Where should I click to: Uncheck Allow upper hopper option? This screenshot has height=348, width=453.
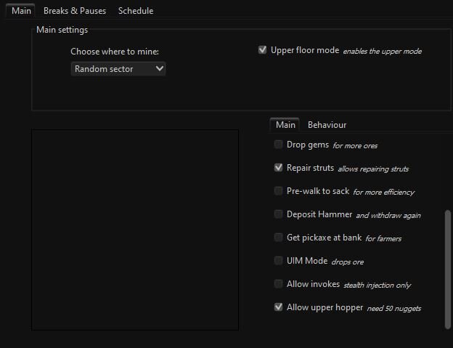pyautogui.click(x=279, y=307)
